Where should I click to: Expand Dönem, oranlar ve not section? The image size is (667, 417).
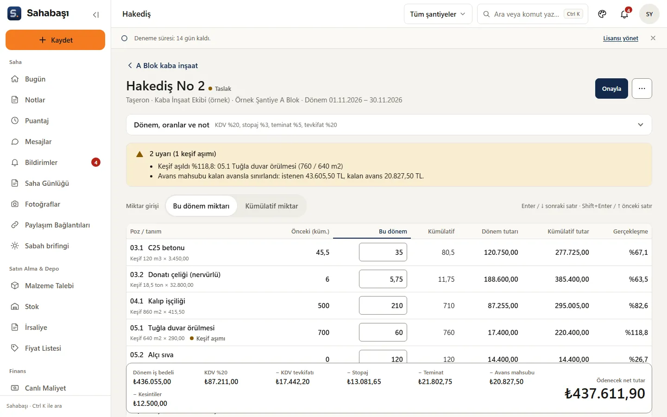tap(389, 125)
